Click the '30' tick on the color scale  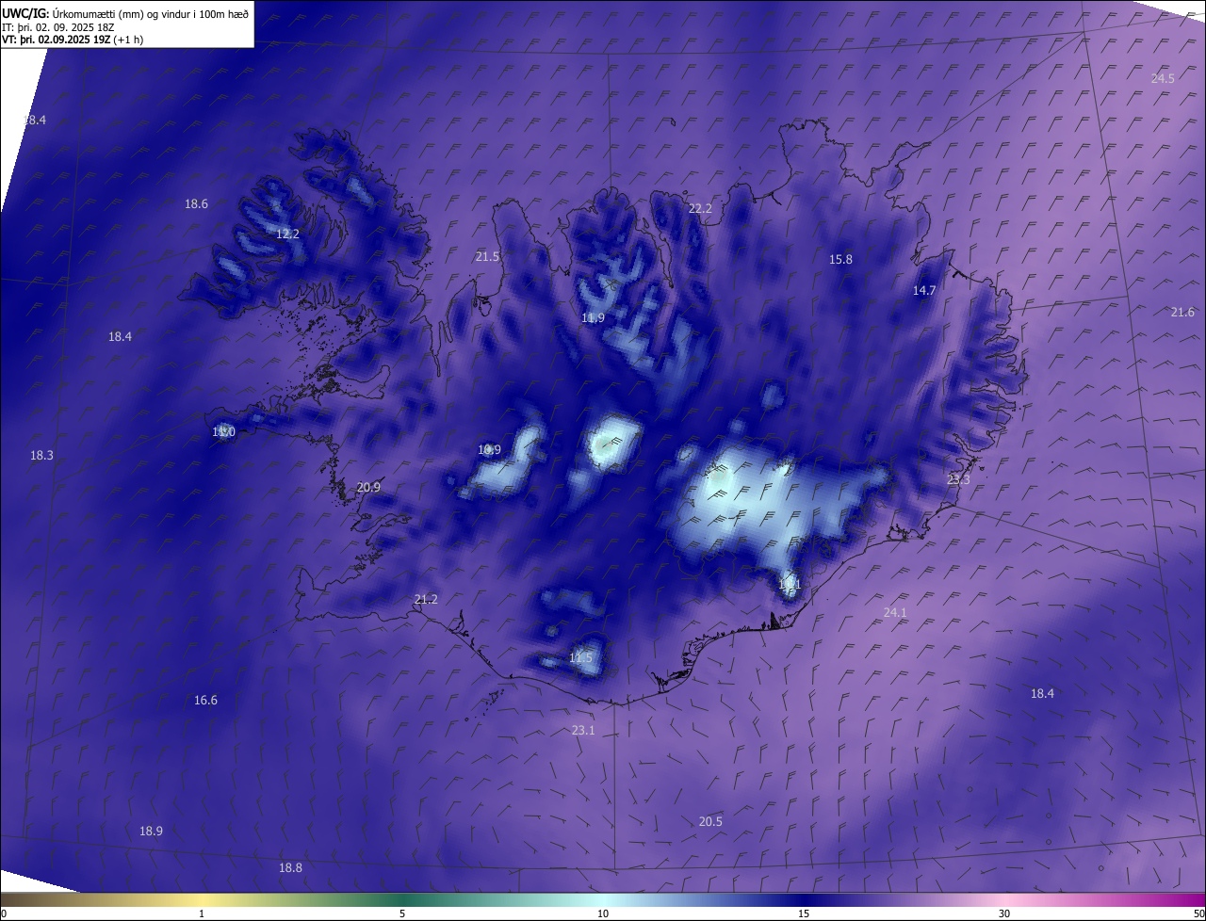tap(1004, 913)
